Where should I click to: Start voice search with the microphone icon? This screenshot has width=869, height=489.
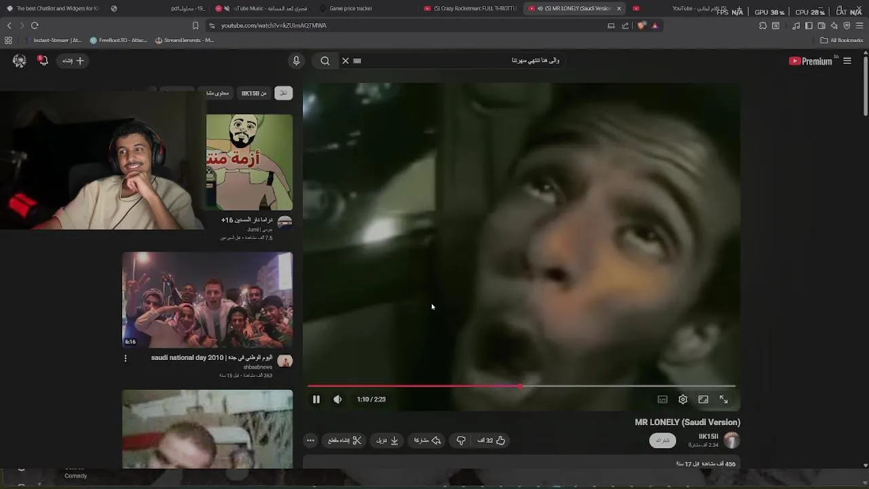tap(296, 60)
